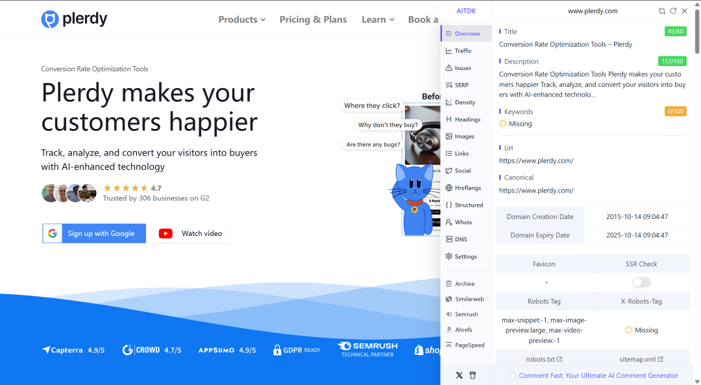
Task: Click the 153/160 description length badge
Action: tap(672, 61)
